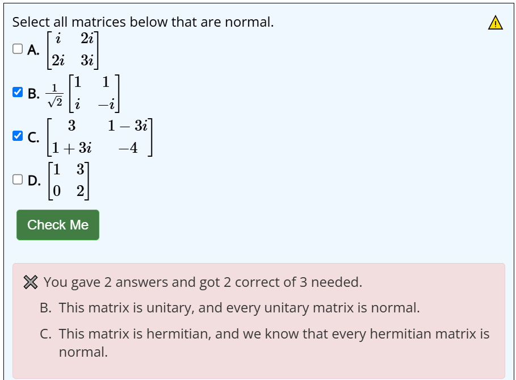Click the 'A.' option label
This screenshot has width=516, height=380.
click(x=33, y=50)
